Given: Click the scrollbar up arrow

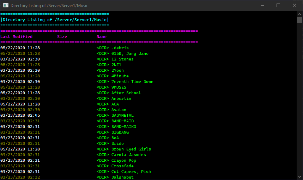Looking at the screenshot, I should 299,14.
